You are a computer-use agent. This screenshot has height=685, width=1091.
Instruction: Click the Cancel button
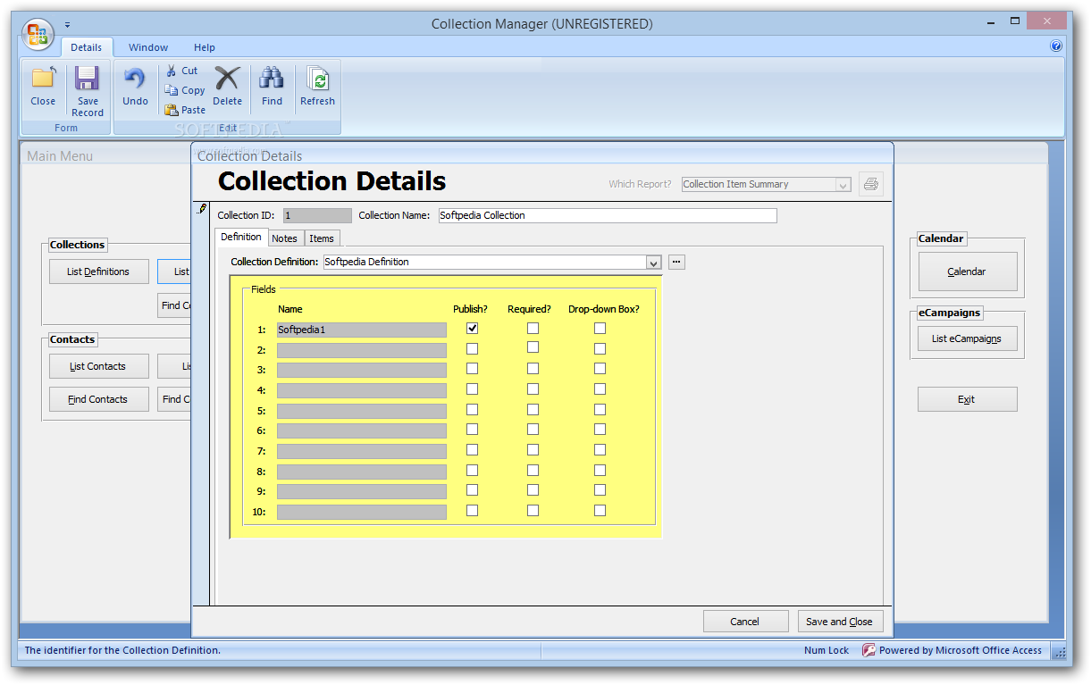pos(745,622)
